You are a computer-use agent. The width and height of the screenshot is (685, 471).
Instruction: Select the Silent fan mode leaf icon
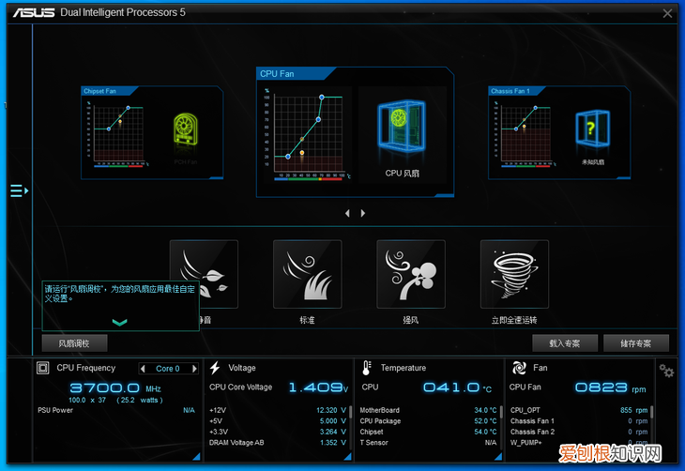tap(214, 273)
